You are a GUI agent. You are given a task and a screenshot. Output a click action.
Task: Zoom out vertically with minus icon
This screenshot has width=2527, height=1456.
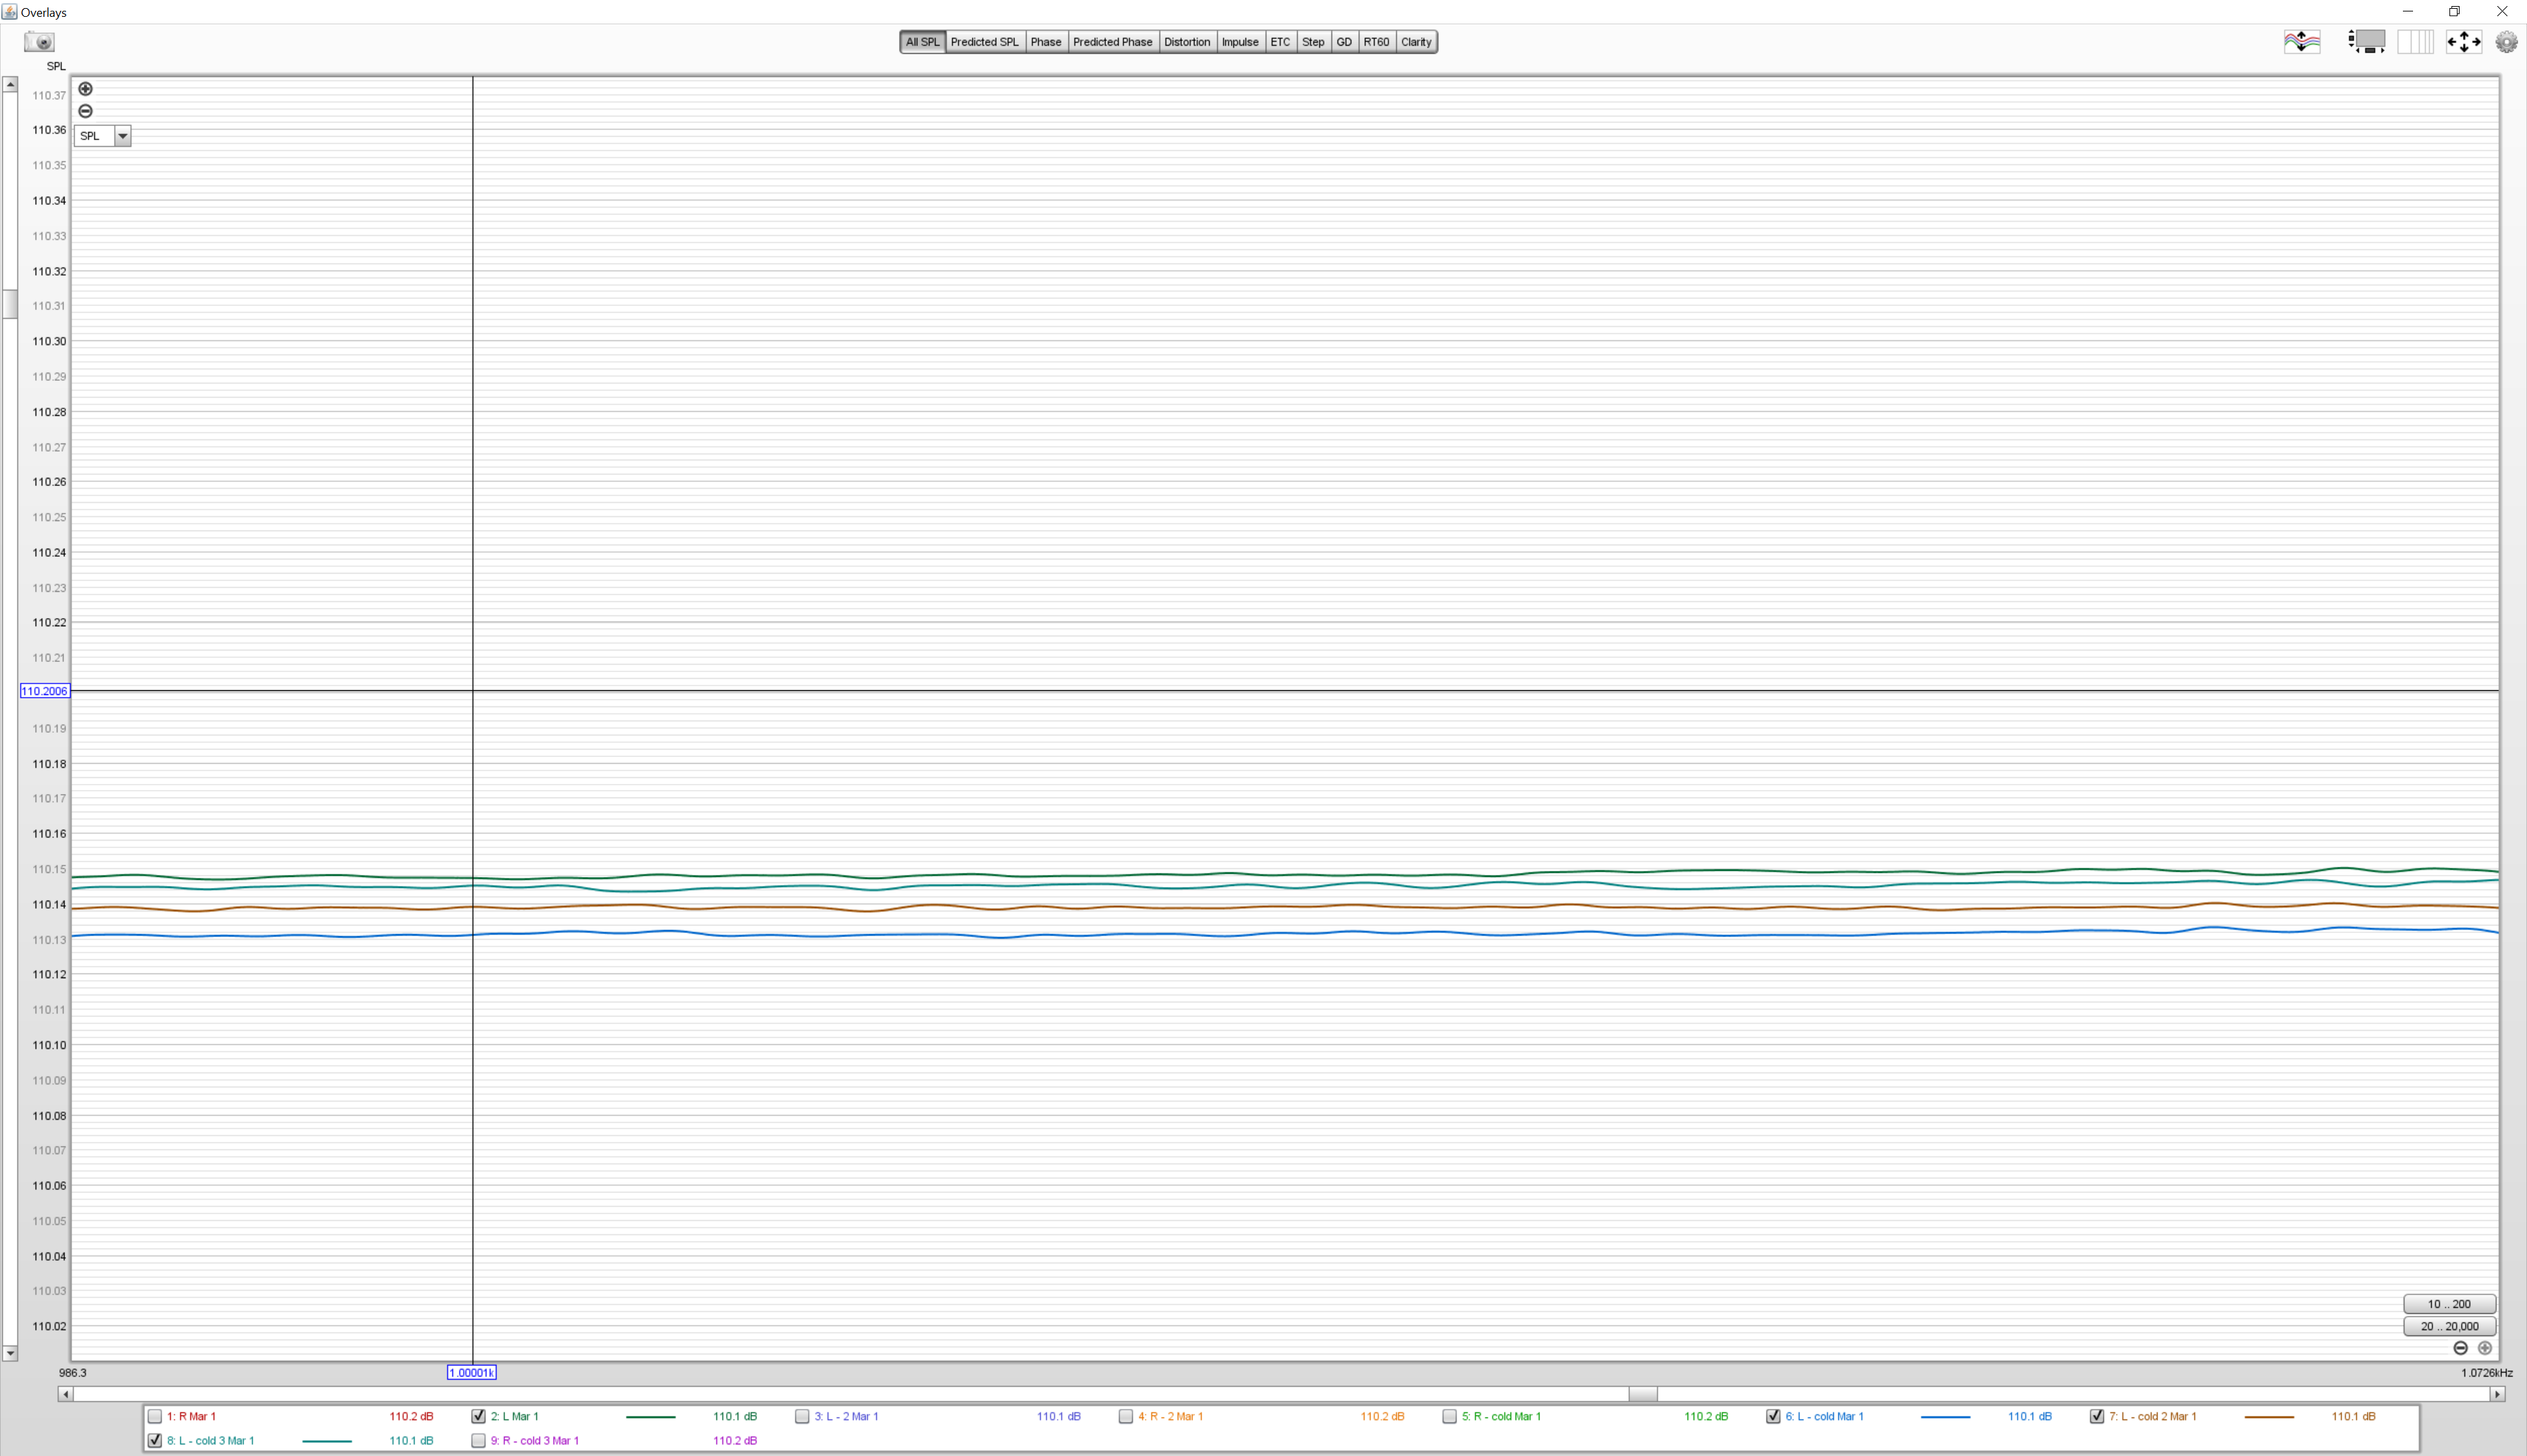click(86, 111)
